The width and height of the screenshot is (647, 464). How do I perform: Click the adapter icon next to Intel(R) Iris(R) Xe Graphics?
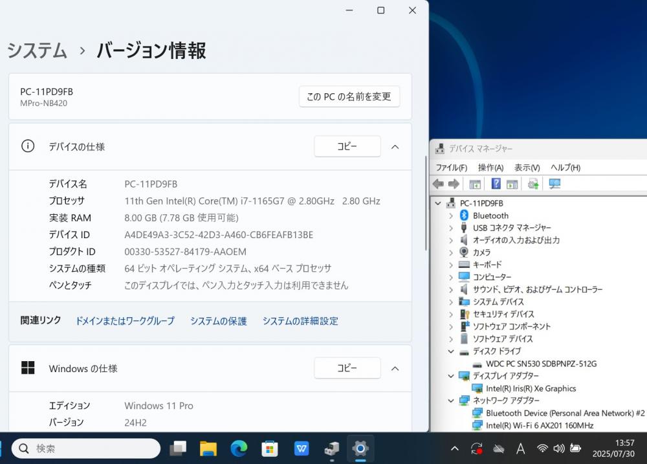point(477,388)
